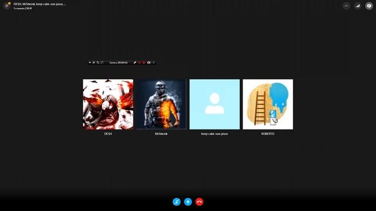Image resolution: width=376 pixels, height=211 pixels.
Task: Check the call quality signal icon
Action: pyautogui.click(x=358, y=6)
